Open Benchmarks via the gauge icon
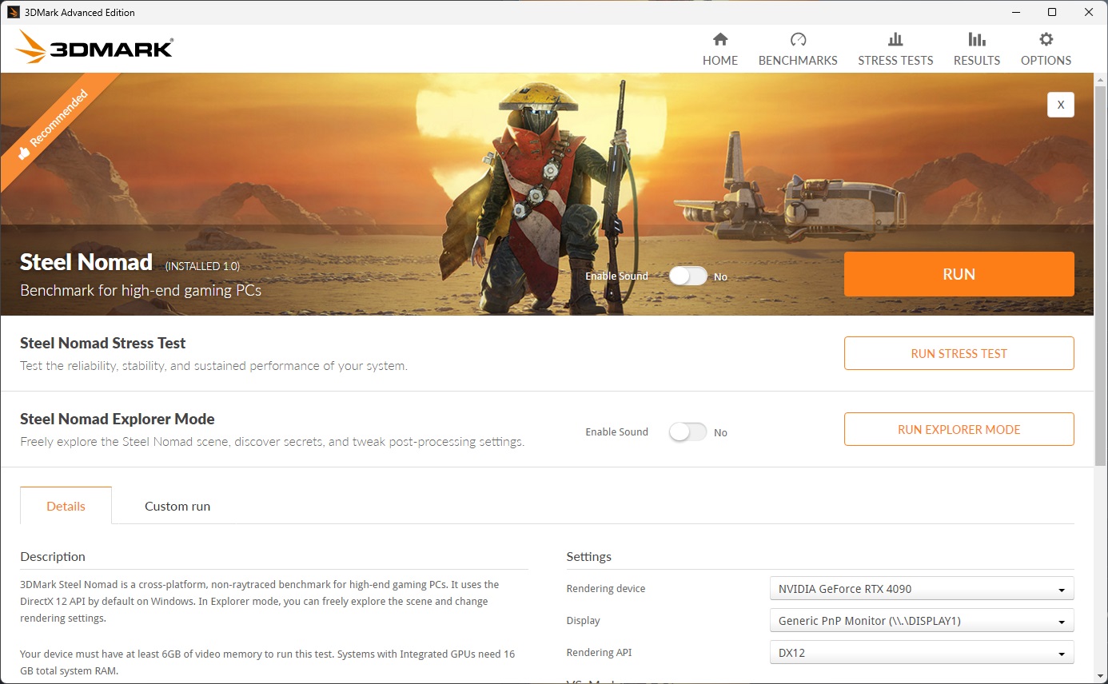 point(798,39)
